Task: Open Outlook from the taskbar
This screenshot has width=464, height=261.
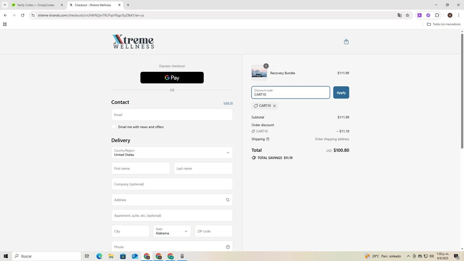Action: [x=135, y=256]
